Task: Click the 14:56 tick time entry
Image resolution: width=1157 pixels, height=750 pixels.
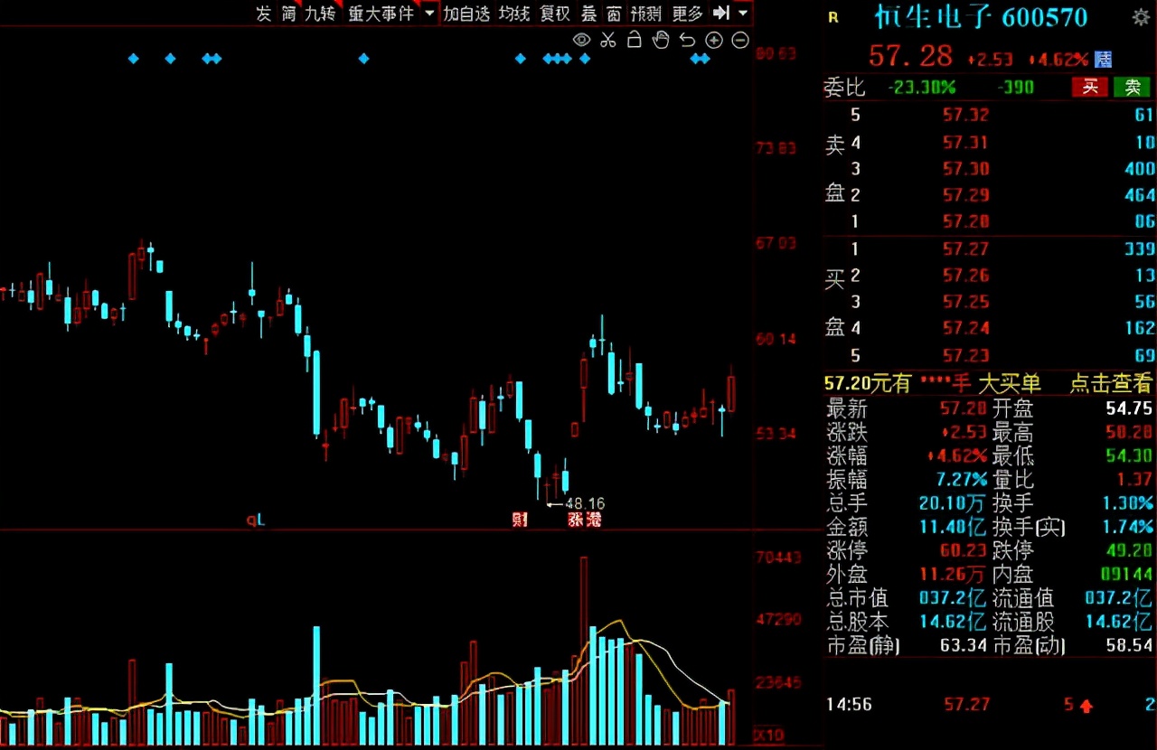Action: tap(849, 704)
